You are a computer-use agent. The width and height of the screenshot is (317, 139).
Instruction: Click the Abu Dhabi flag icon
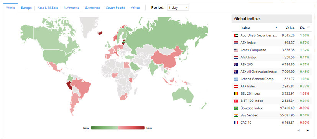[x=236, y=35]
